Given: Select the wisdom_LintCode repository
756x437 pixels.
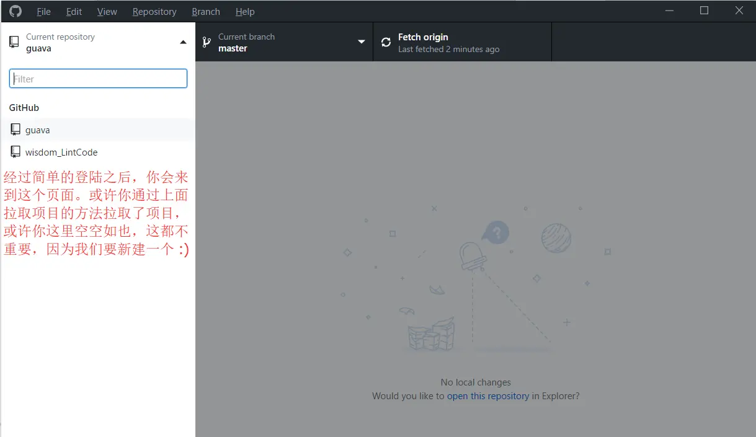Looking at the screenshot, I should pyautogui.click(x=97, y=152).
